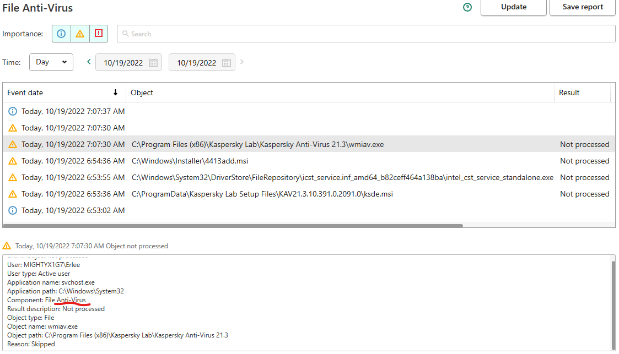Open calendar for the start date field

pos(153,63)
